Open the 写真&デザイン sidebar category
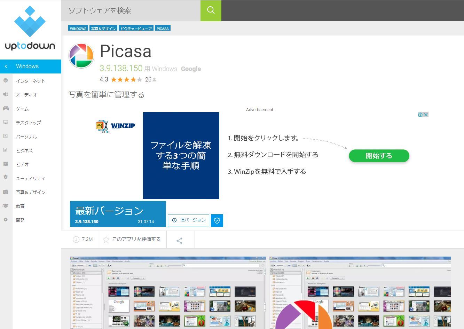The width and height of the screenshot is (464, 329). point(31,192)
